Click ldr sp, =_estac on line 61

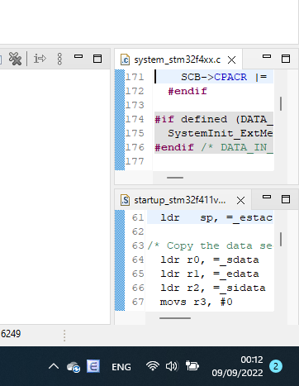(216, 217)
